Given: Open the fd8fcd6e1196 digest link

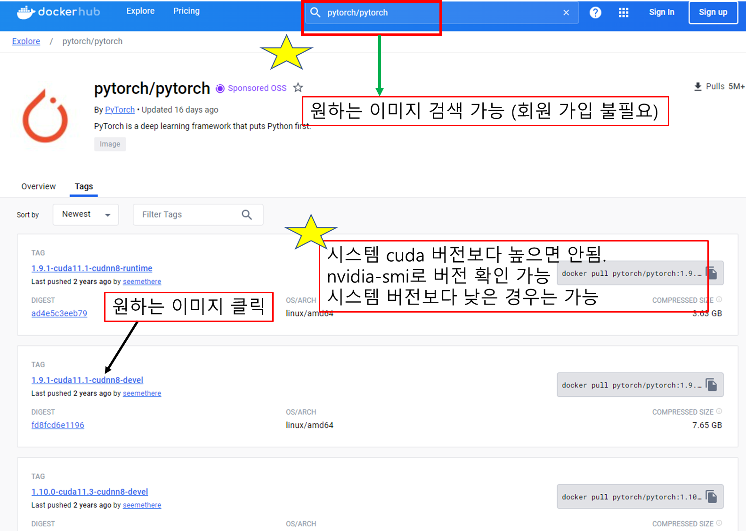Looking at the screenshot, I should (x=58, y=425).
